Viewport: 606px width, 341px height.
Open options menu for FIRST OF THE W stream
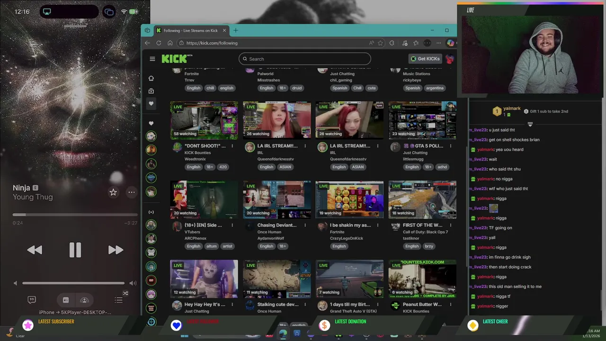[450, 225]
